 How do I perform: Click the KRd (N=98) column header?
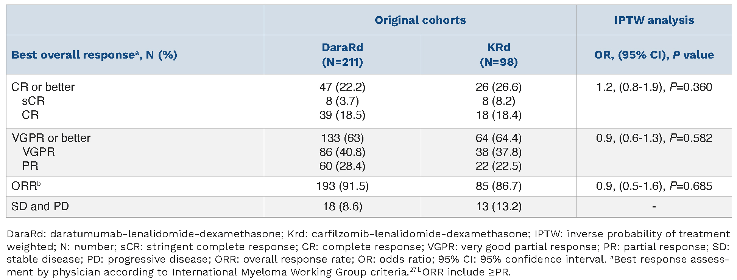499,54
